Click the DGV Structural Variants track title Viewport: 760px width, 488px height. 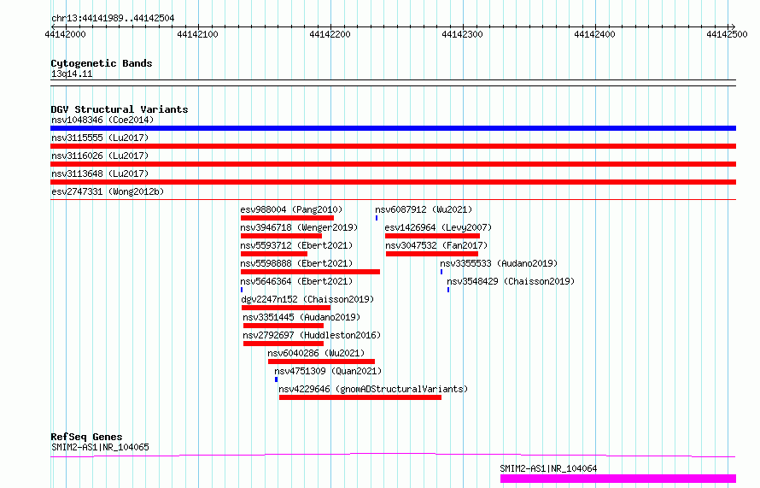click(120, 109)
